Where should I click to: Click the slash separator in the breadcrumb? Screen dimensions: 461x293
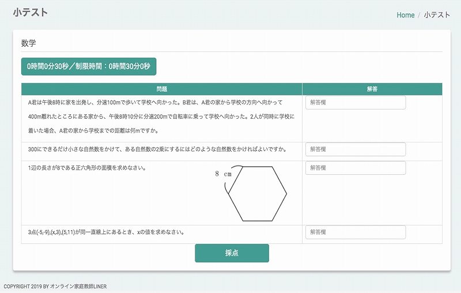[x=419, y=15]
